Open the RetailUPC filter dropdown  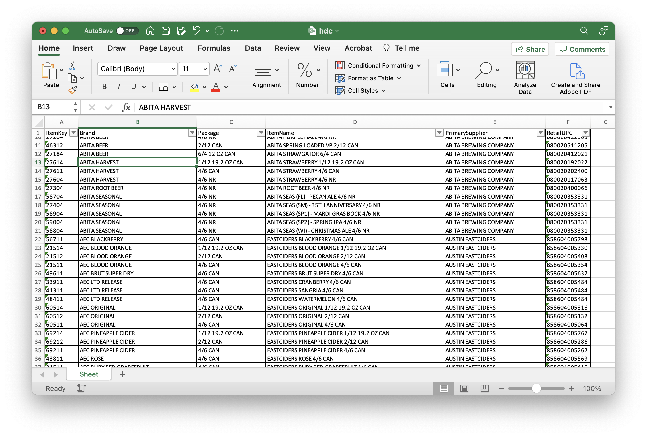pyautogui.click(x=585, y=133)
